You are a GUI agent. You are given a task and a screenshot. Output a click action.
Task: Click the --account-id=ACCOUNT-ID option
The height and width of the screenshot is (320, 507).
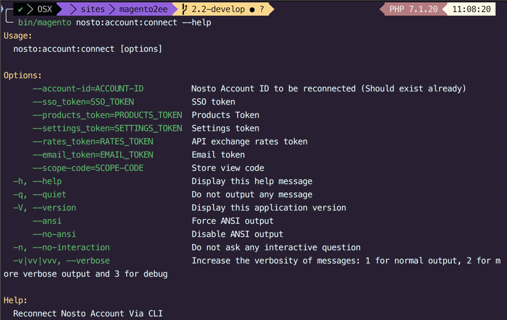point(88,88)
